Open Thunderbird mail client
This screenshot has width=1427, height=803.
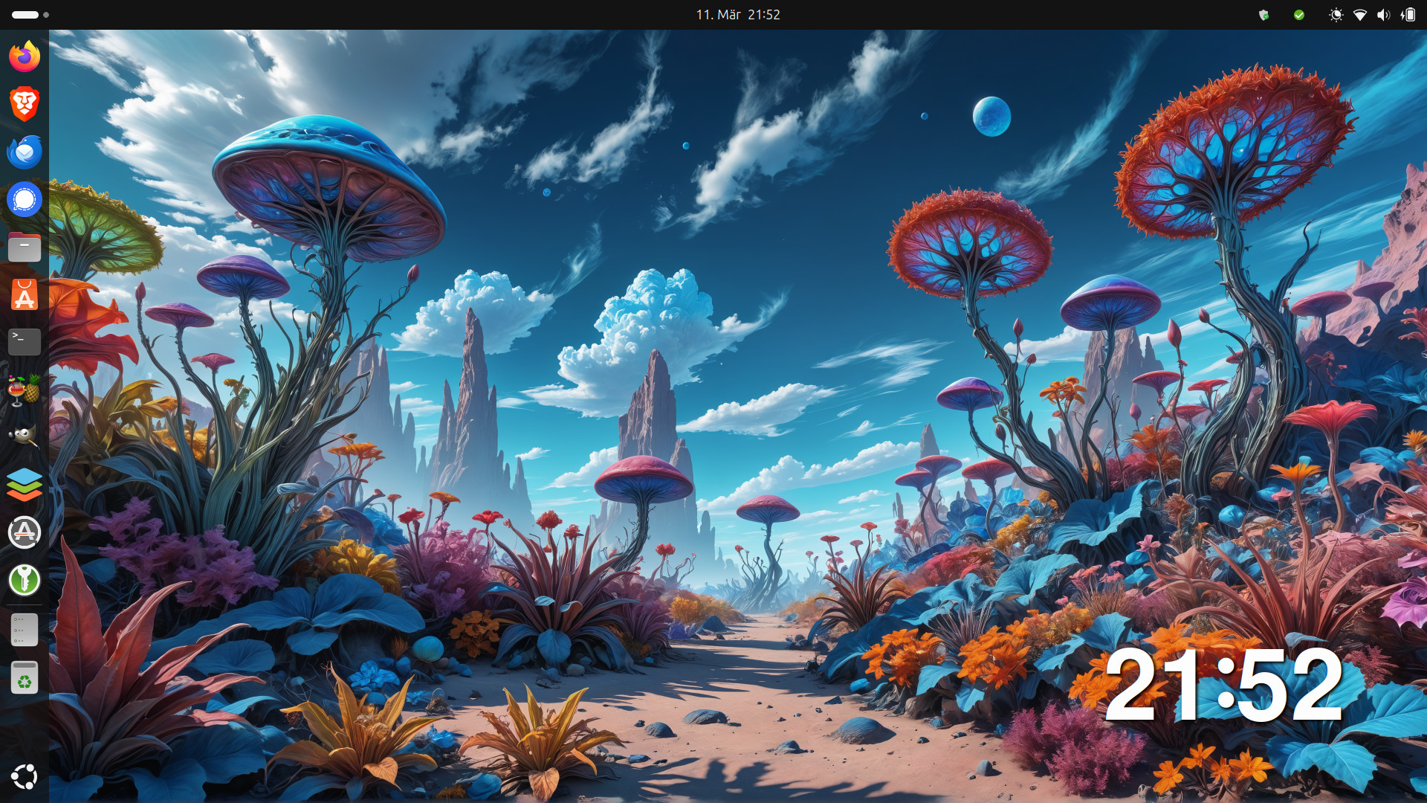pyautogui.click(x=25, y=152)
